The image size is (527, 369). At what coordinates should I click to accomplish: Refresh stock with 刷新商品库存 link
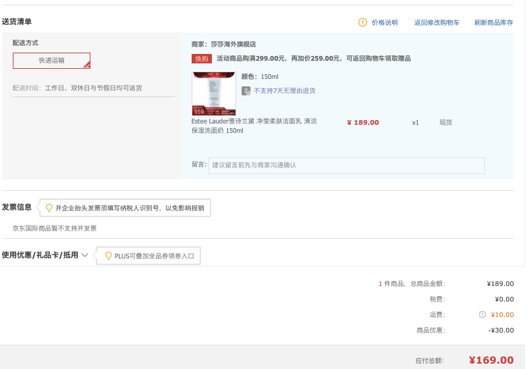pos(493,22)
